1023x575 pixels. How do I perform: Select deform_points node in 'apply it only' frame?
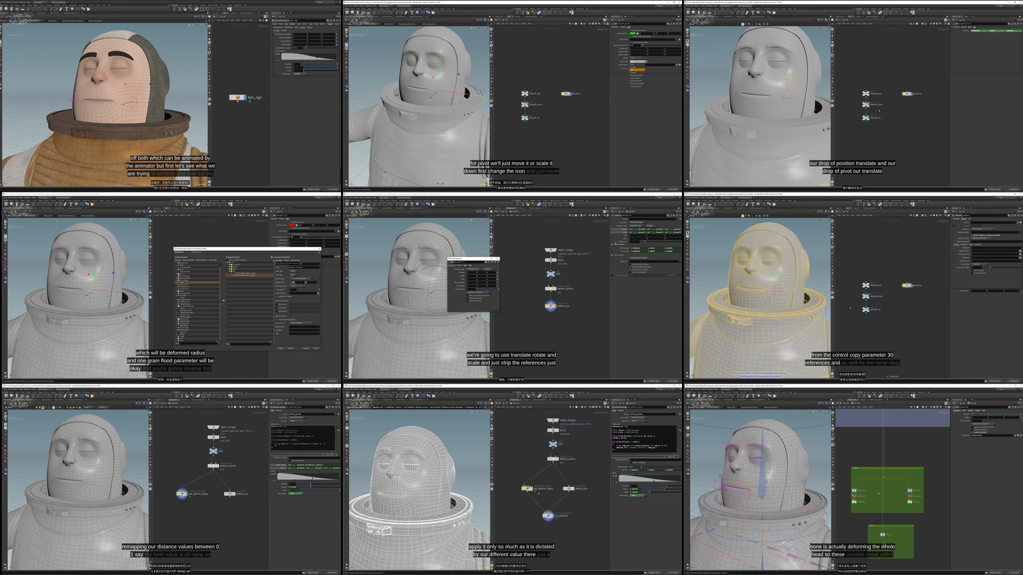click(552, 458)
